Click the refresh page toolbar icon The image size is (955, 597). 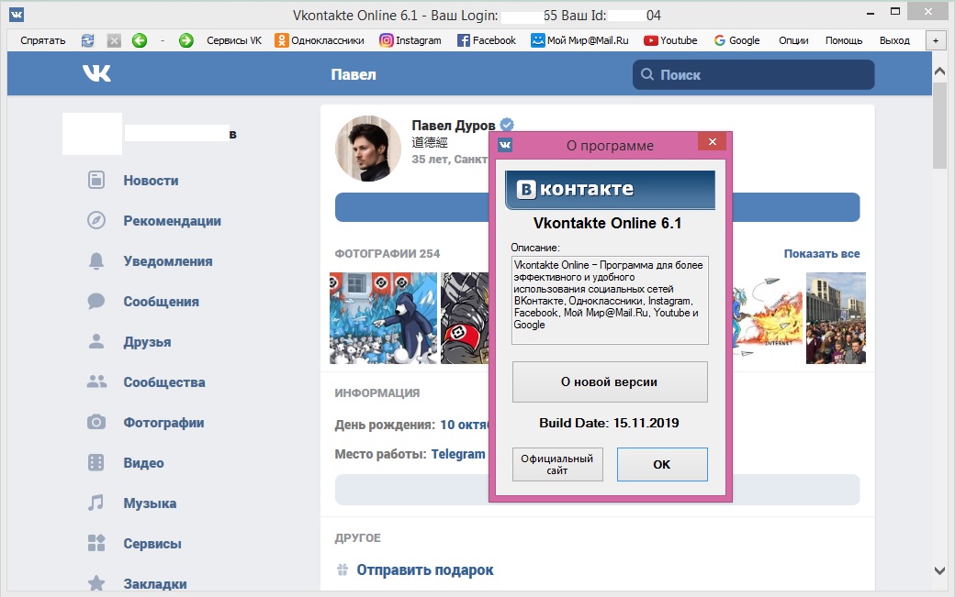(88, 40)
